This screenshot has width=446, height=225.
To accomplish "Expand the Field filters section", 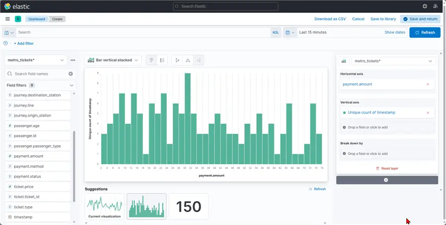I will point(40,85).
